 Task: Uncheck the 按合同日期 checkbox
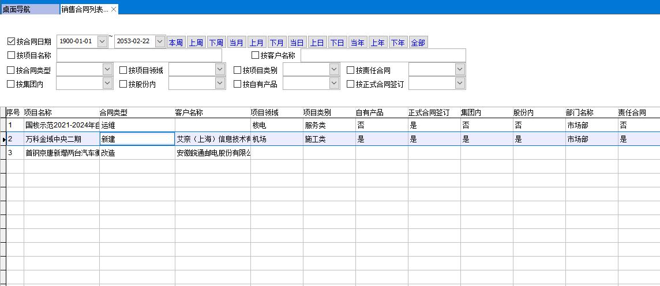click(x=11, y=42)
